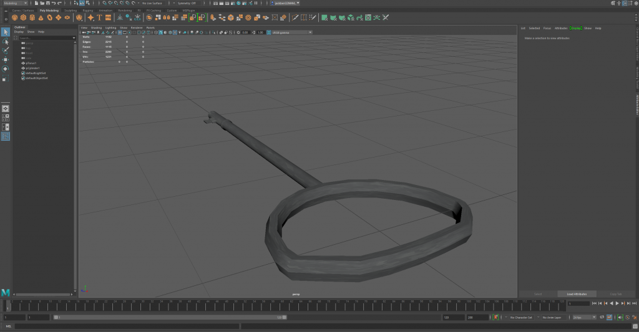Click the polygon Type text shelf icon

99,17
